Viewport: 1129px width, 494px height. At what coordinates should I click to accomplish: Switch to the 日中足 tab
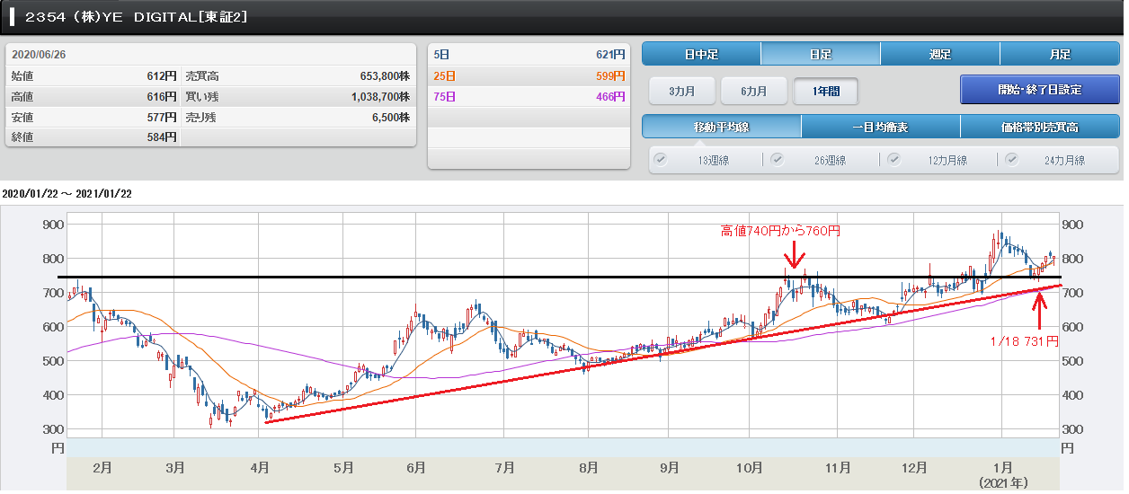(x=701, y=54)
